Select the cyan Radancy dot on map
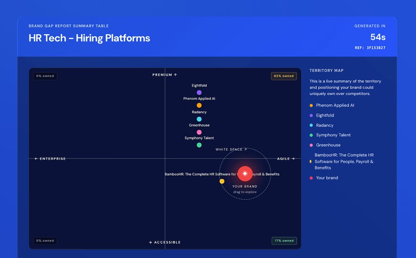The height and width of the screenshot is (258, 416). 199,119
